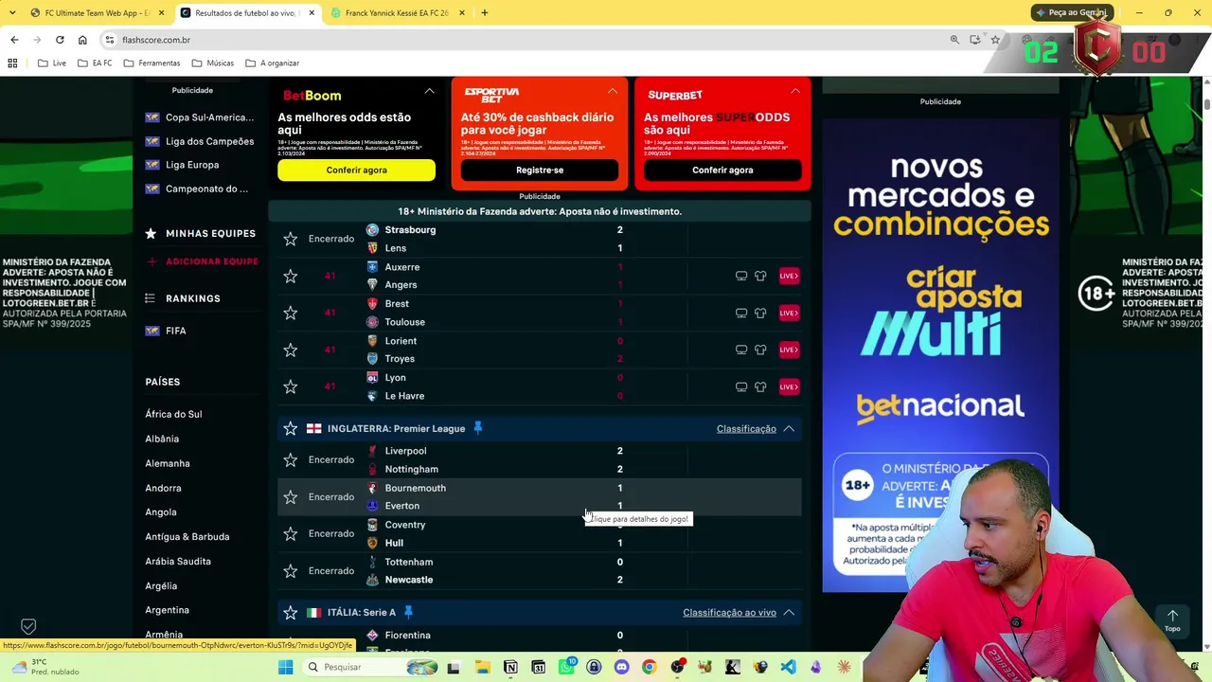The image size is (1212, 682).
Task: Star the Auxerre vs Angers match
Action: pyautogui.click(x=291, y=276)
